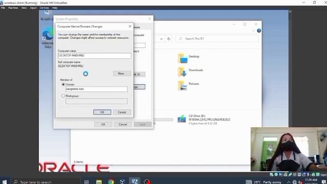The width and height of the screenshot is (327, 184).
Task: Open the Recycle Bin desktop icon
Action: [47, 15]
